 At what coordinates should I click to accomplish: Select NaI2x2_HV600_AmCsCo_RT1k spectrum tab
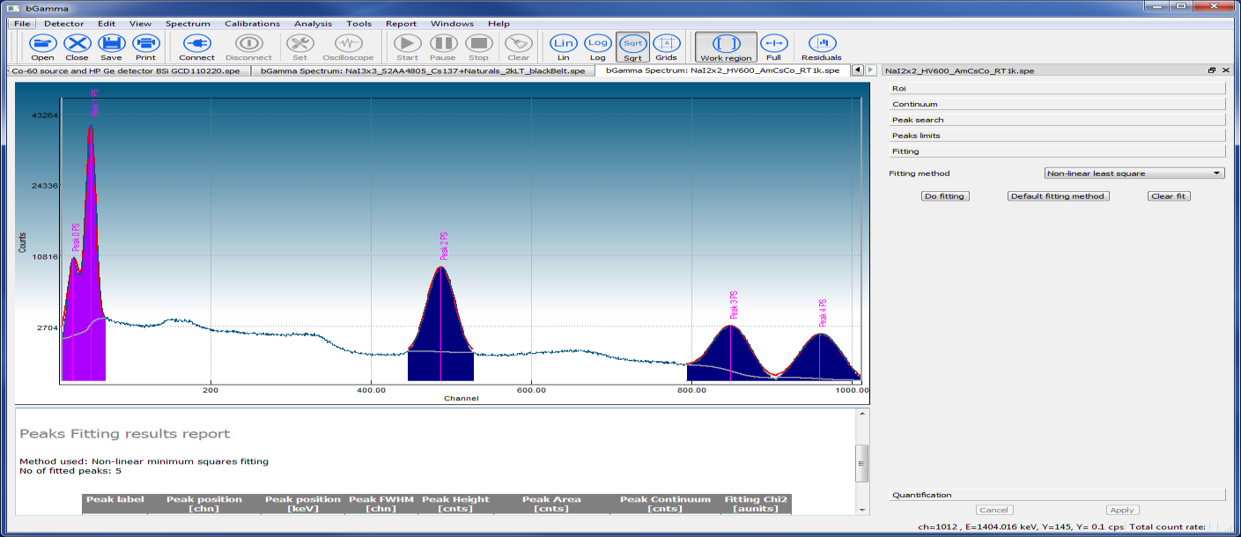click(x=722, y=70)
